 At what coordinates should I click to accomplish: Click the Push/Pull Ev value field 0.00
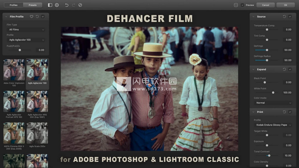(x=41, y=50)
